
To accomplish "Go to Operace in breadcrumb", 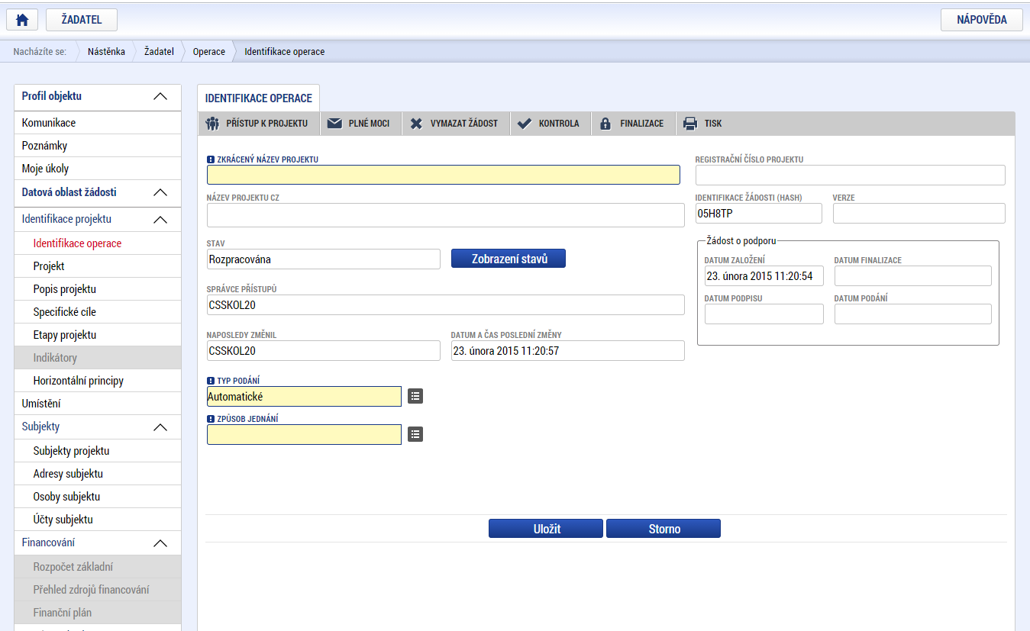I will (208, 52).
